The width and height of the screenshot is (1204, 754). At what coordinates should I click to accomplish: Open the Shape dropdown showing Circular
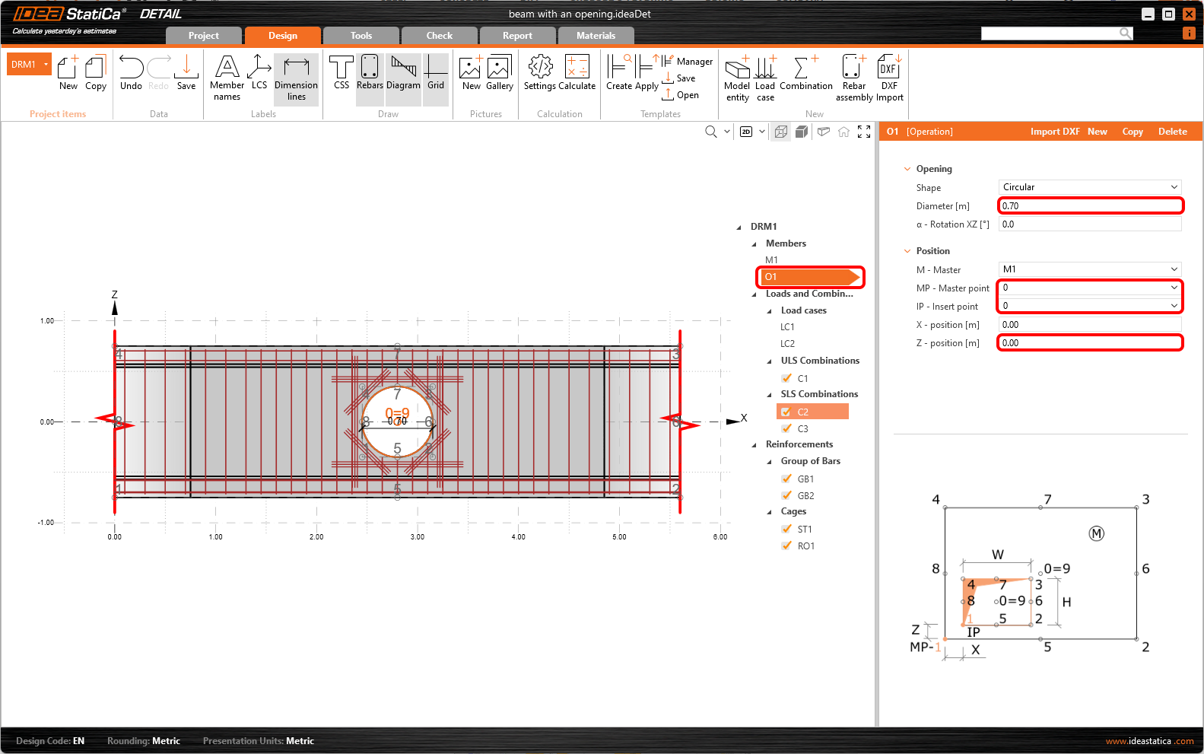coord(1089,187)
